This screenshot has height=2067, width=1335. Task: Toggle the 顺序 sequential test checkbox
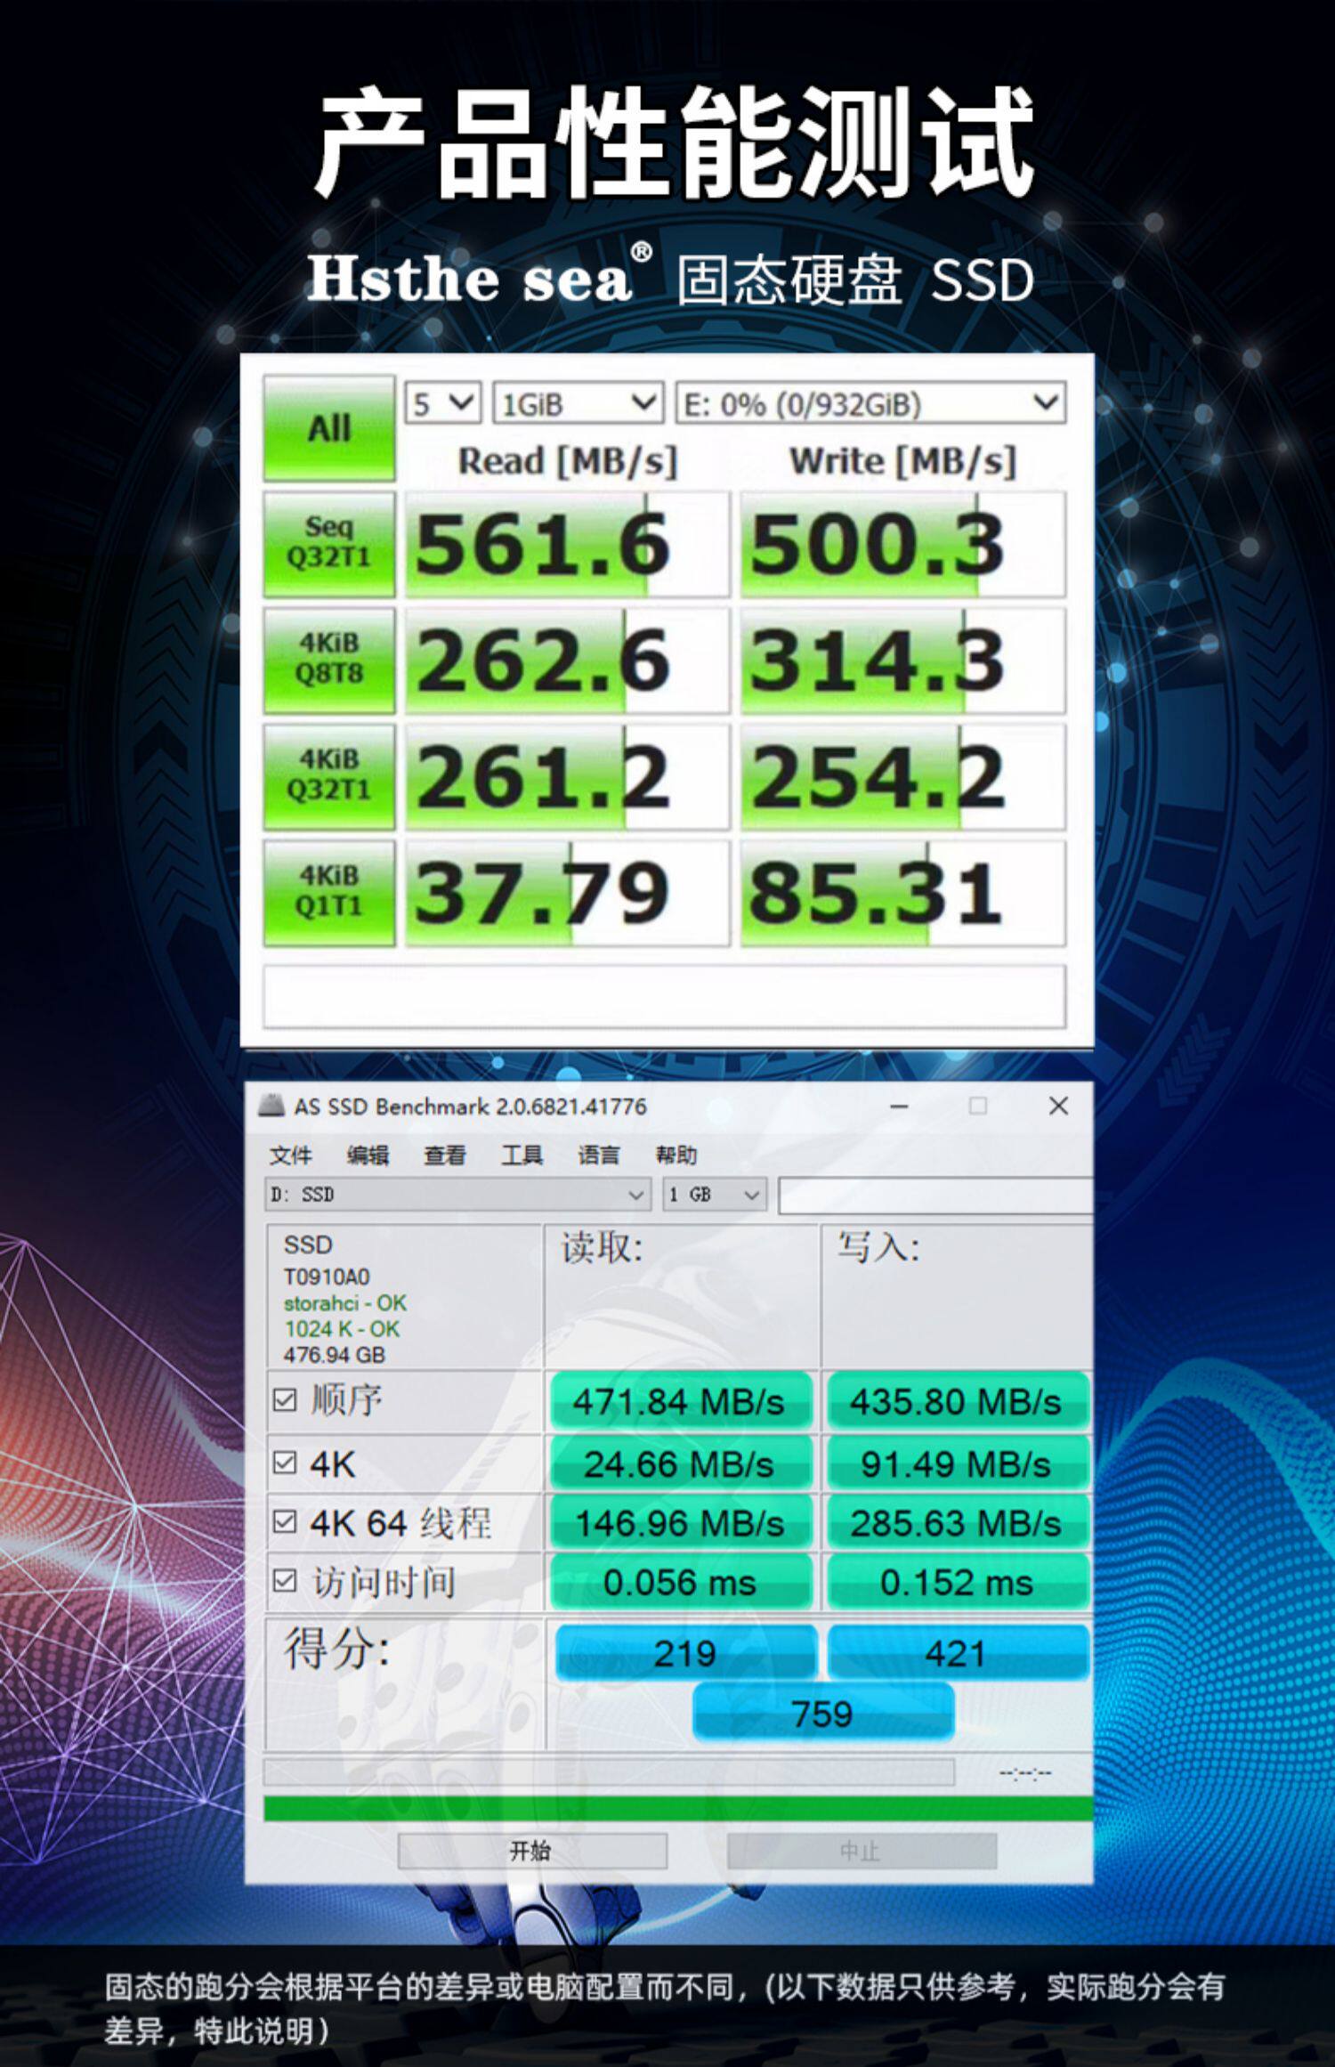point(284,1400)
